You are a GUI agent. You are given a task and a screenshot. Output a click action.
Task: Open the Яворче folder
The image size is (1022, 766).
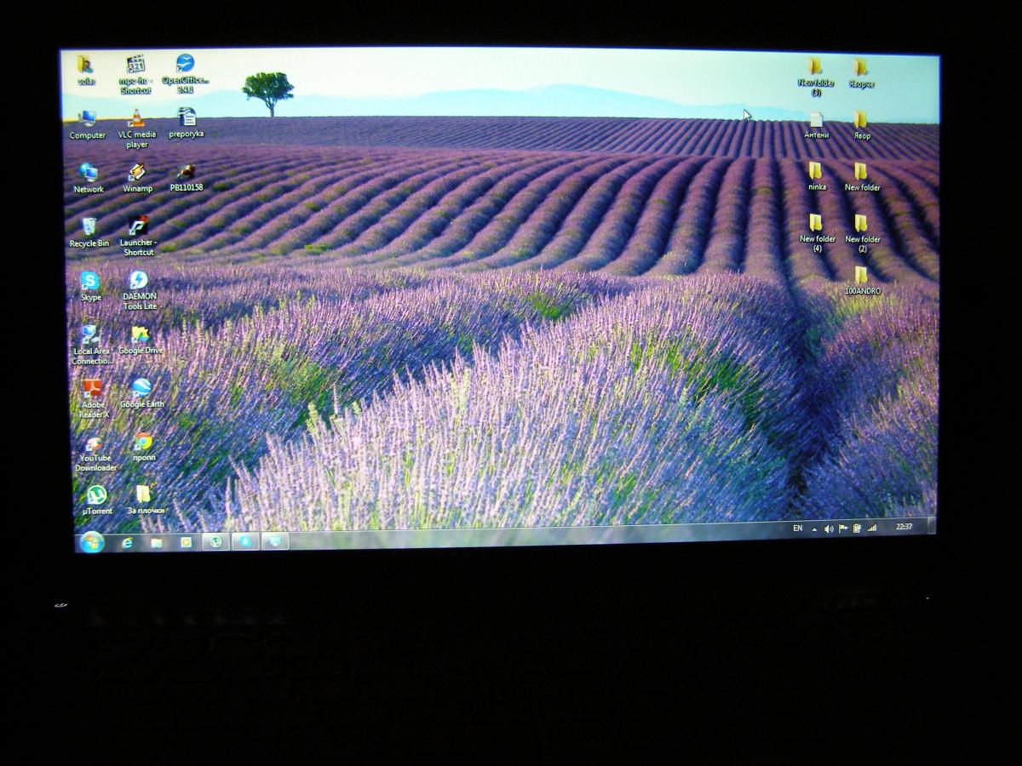(x=861, y=67)
